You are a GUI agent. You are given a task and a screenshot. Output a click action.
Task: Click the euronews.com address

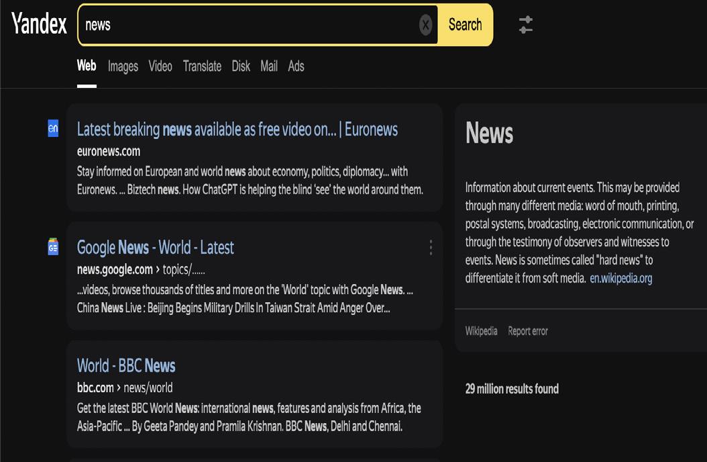coord(109,151)
